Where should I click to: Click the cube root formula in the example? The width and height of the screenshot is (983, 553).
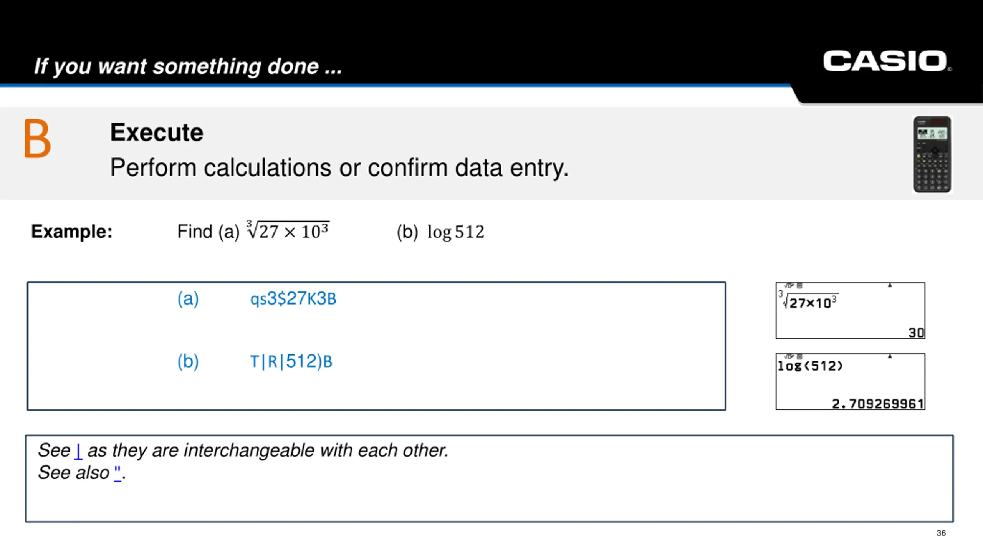click(288, 230)
